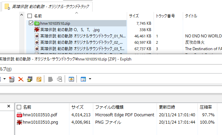Click the The Destination of FA title
The width and height of the screenshot is (222, 135).
coord(204,49)
